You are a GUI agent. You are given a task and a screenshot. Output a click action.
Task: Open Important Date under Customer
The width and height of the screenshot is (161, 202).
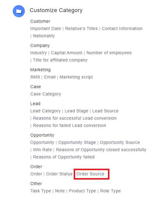(x=46, y=28)
